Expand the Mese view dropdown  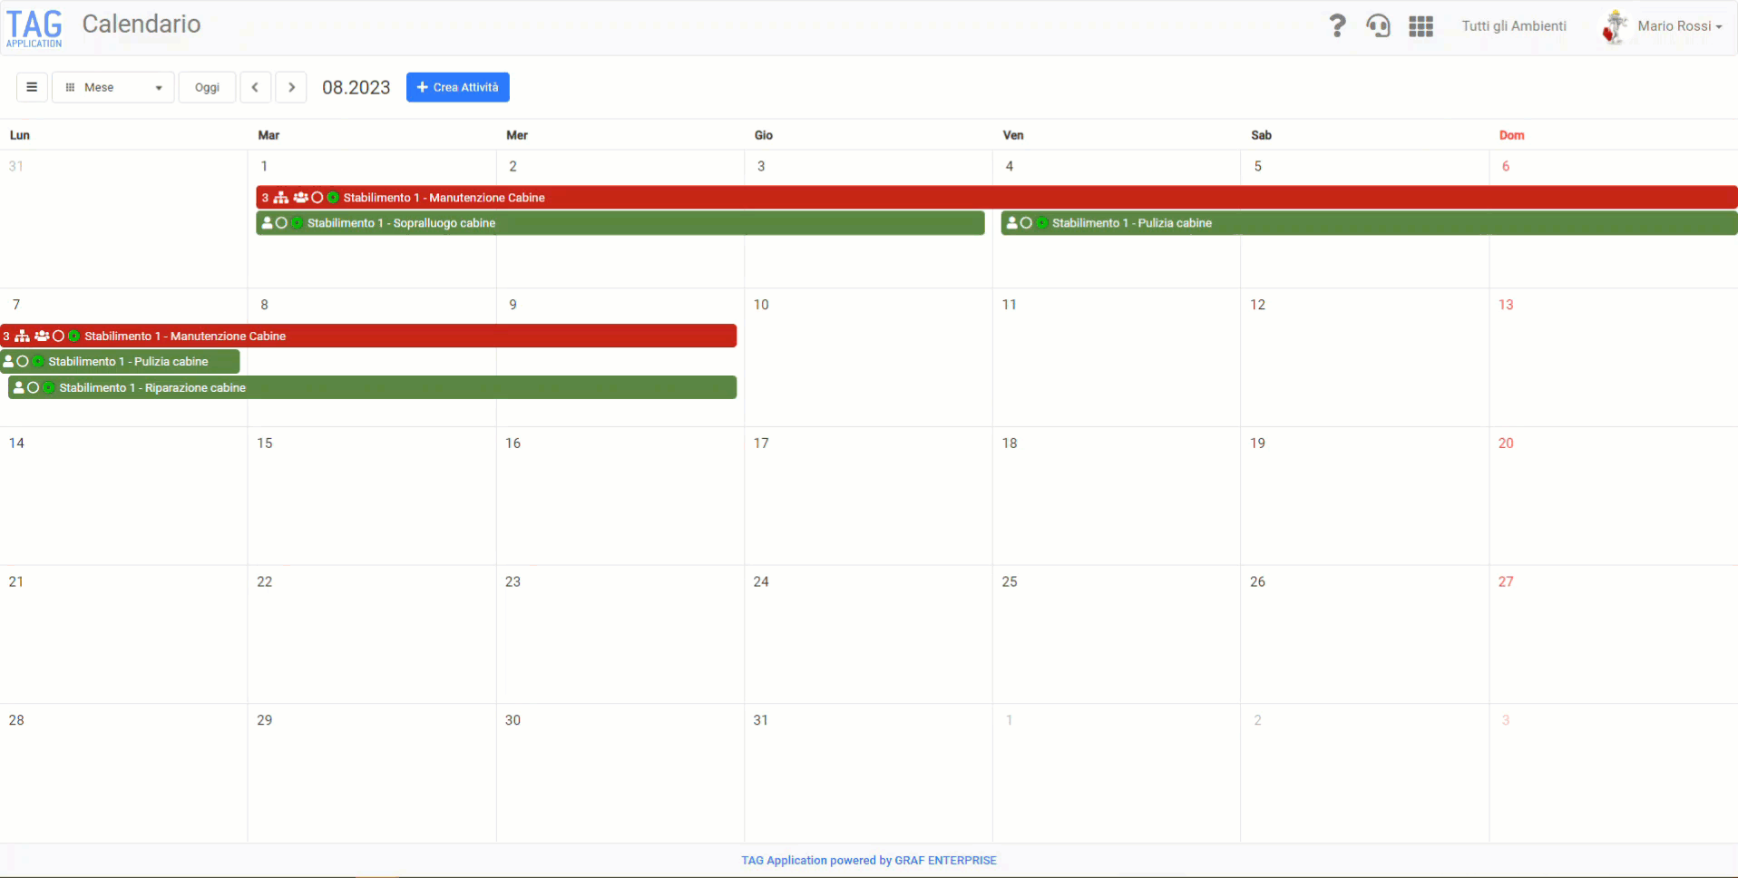[113, 87]
